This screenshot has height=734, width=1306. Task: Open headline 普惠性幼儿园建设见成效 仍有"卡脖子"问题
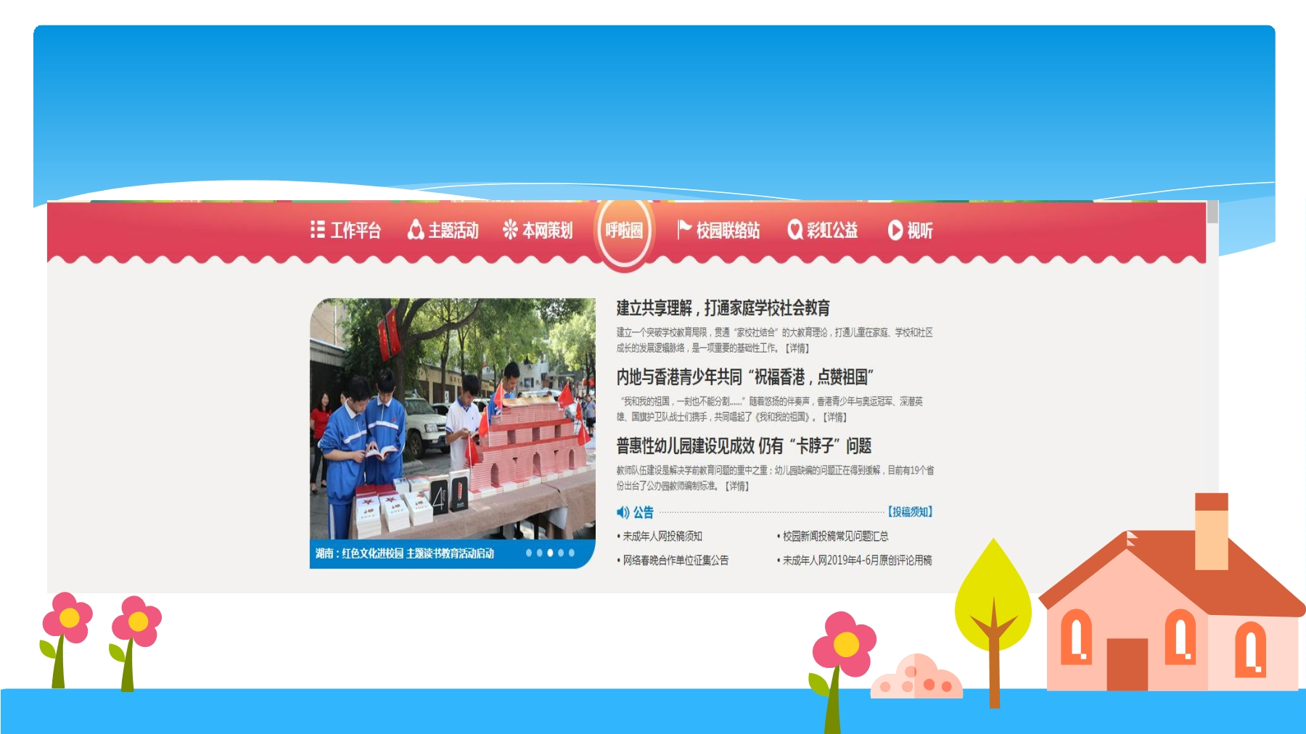point(744,445)
